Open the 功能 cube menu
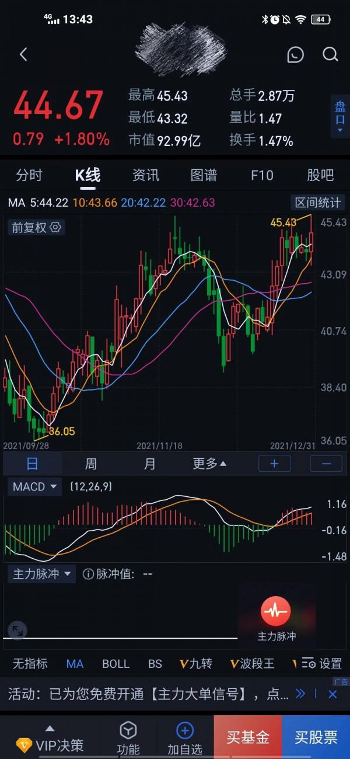350x759 pixels. click(128, 739)
